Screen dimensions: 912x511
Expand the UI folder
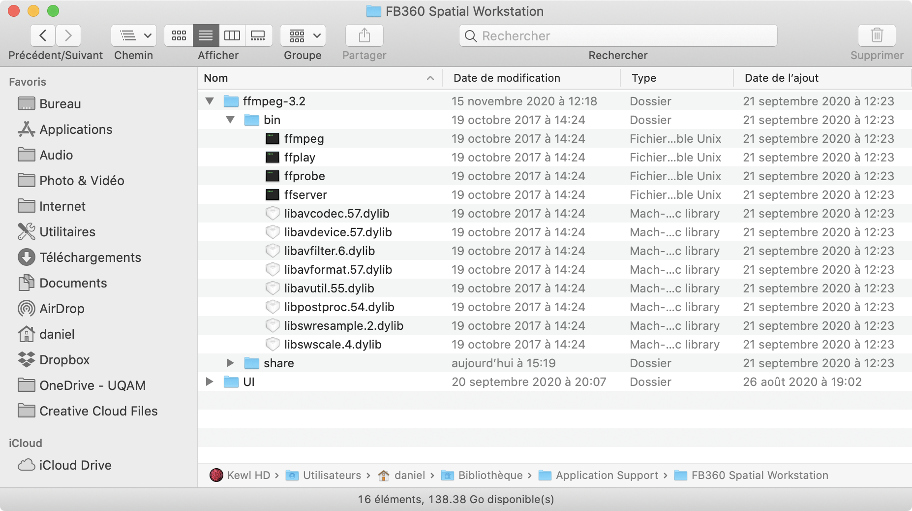[210, 382]
